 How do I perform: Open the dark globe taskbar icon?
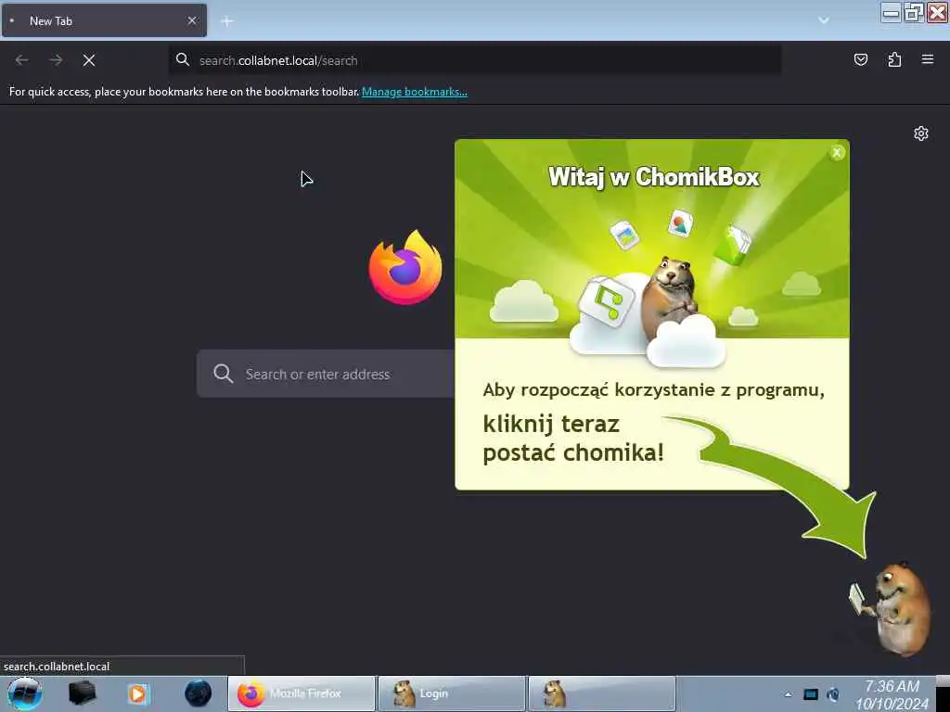click(199, 693)
